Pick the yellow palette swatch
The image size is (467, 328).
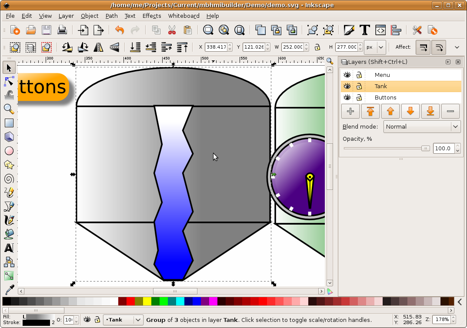(x=147, y=301)
